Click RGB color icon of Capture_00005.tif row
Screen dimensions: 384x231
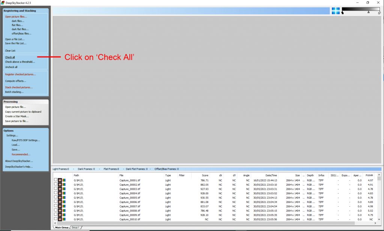64,198
